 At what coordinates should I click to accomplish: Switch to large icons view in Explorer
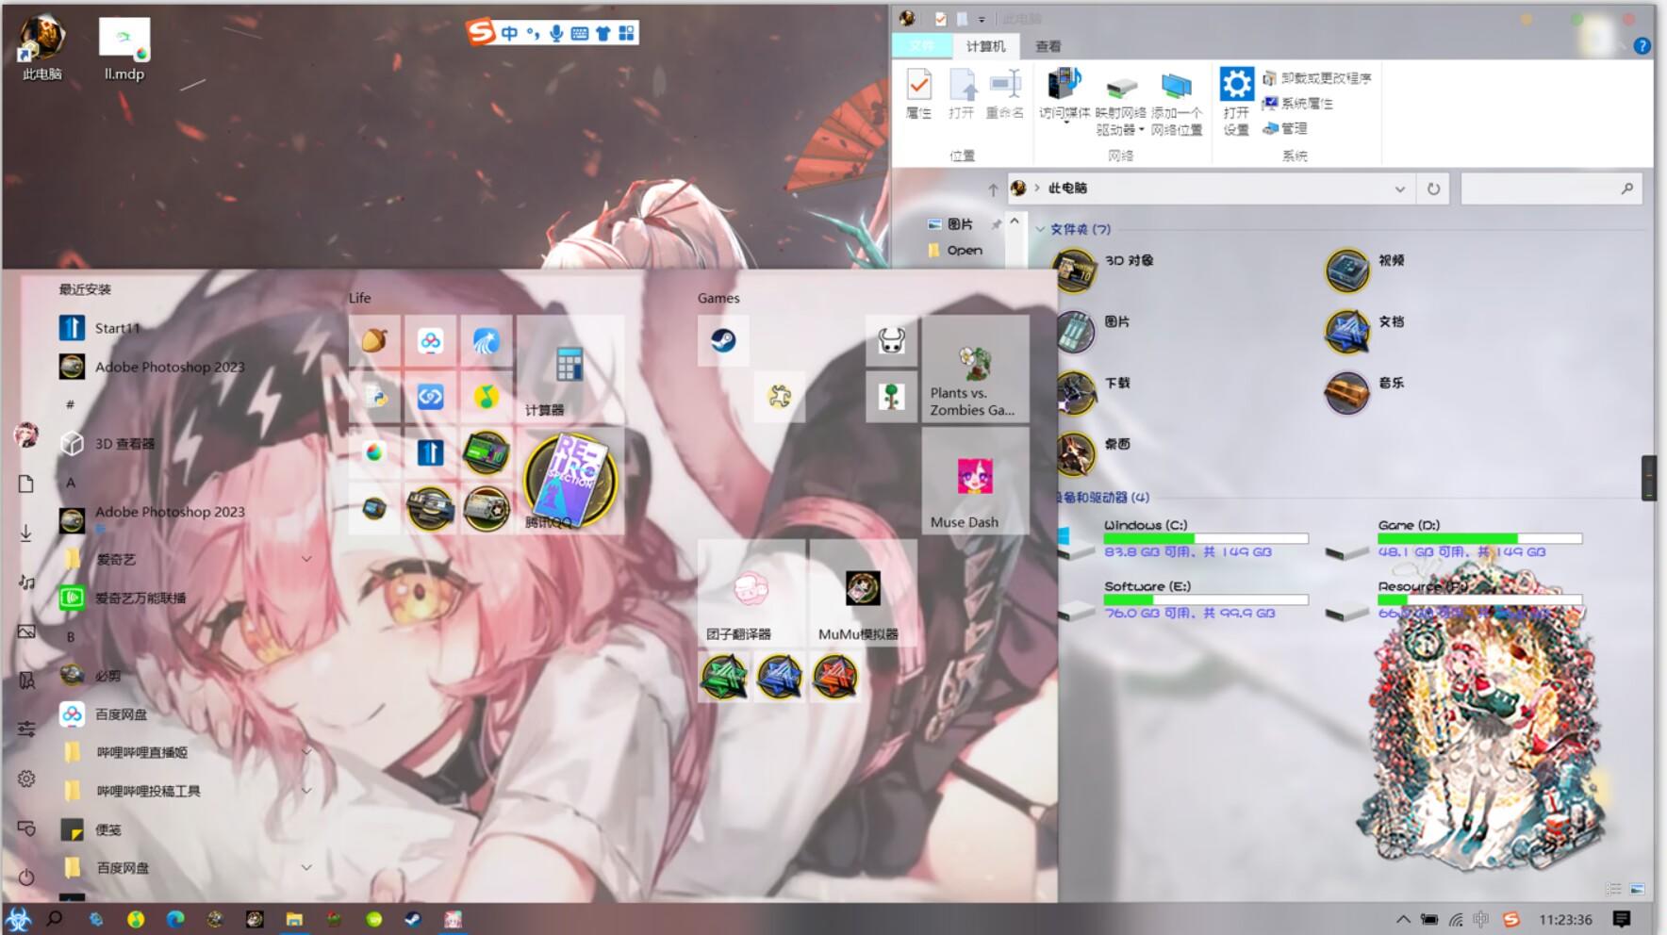point(1637,889)
